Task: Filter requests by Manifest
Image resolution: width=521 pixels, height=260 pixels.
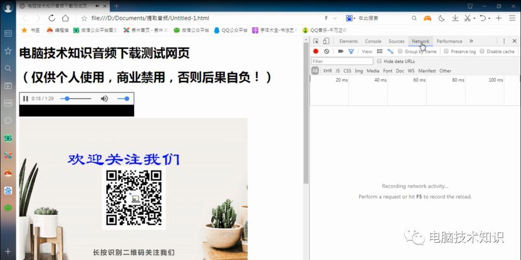Action: (x=427, y=71)
